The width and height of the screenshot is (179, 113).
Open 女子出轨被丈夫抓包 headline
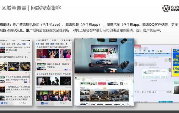[54, 74]
